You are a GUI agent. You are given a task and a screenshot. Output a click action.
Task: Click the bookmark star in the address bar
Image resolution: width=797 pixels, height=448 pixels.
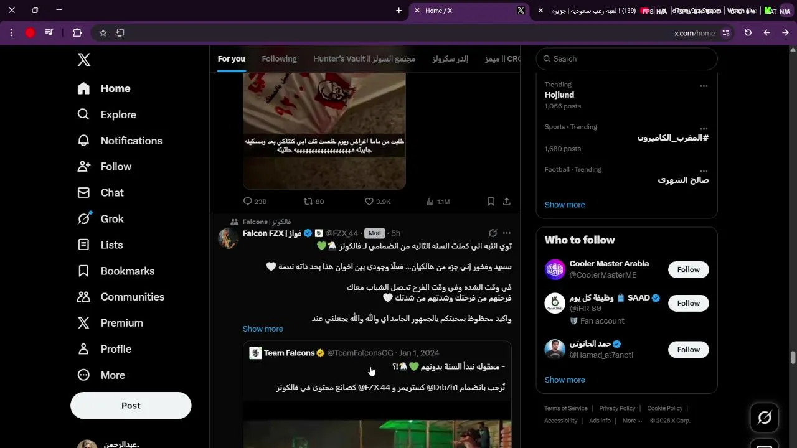[103, 33]
